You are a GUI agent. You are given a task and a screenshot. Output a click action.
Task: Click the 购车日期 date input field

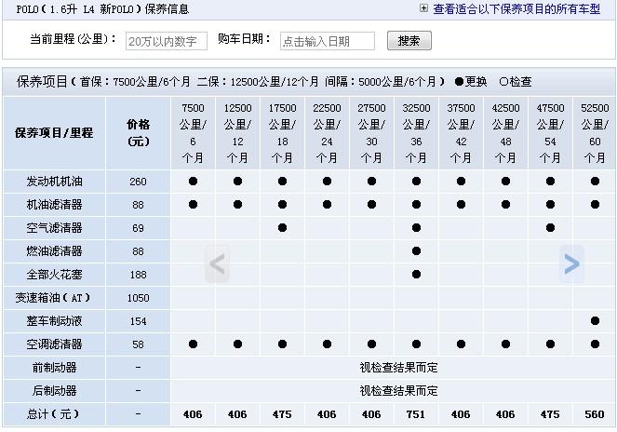point(328,41)
